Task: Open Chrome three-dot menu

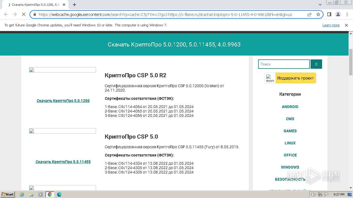Action: (347, 14)
